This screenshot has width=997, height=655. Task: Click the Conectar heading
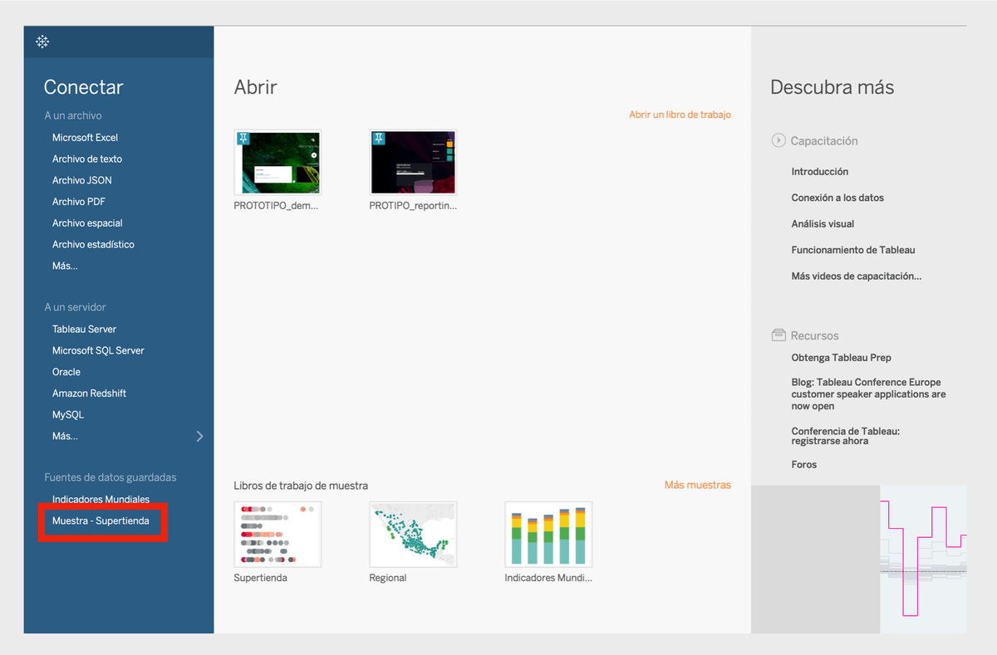(x=83, y=87)
